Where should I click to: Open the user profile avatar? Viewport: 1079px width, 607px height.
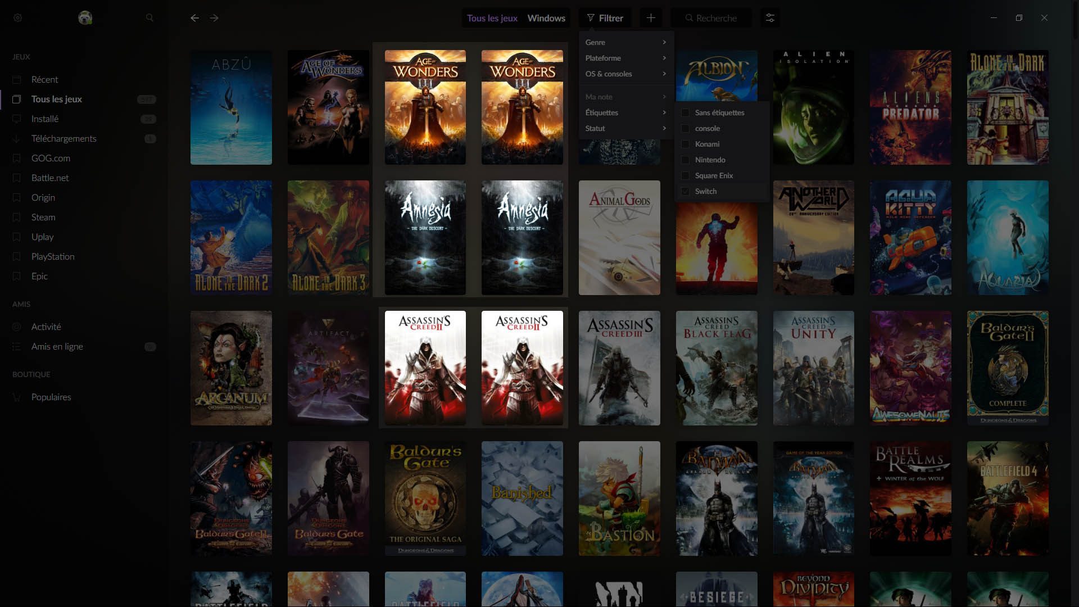click(x=85, y=18)
